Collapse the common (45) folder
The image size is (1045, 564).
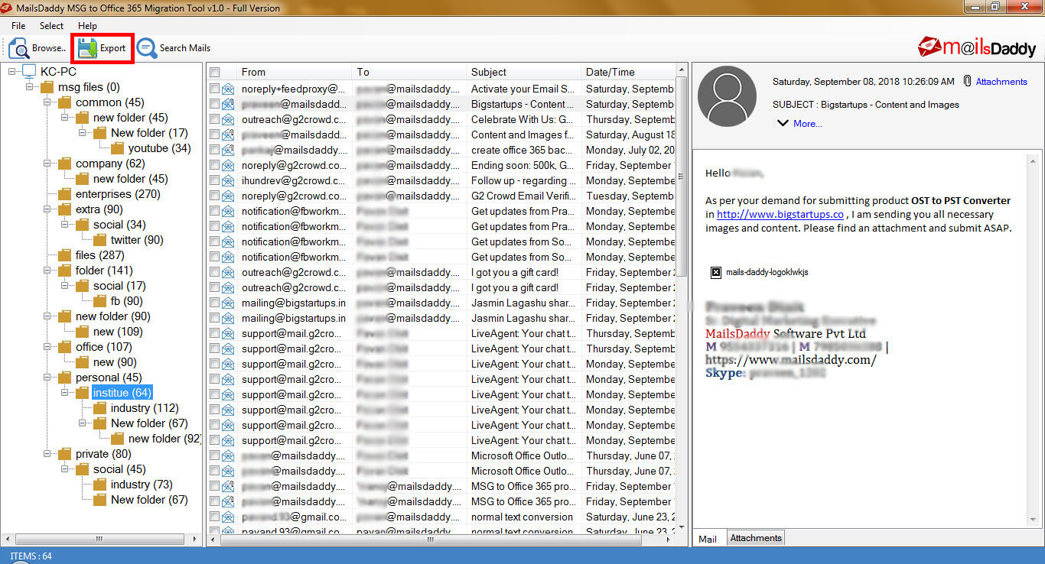(47, 102)
